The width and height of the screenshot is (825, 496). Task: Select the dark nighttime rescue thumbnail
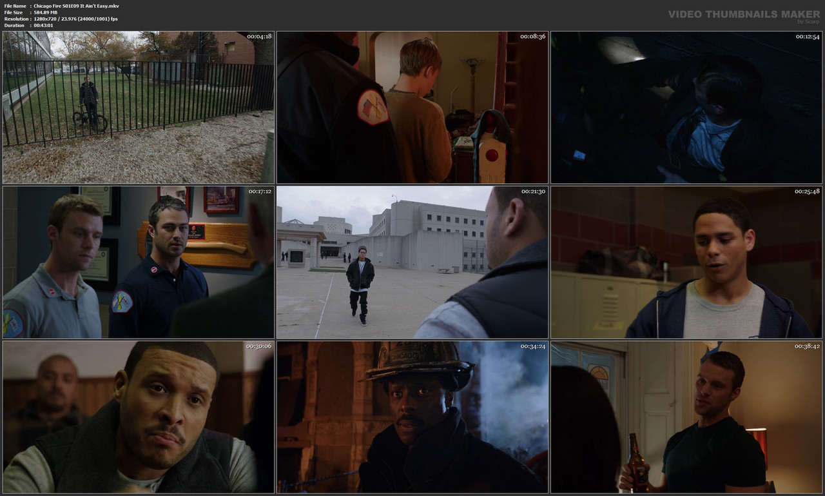click(686, 107)
